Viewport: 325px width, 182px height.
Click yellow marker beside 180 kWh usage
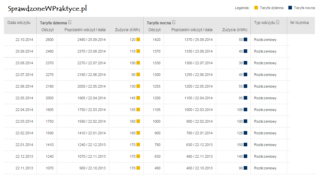138,133
